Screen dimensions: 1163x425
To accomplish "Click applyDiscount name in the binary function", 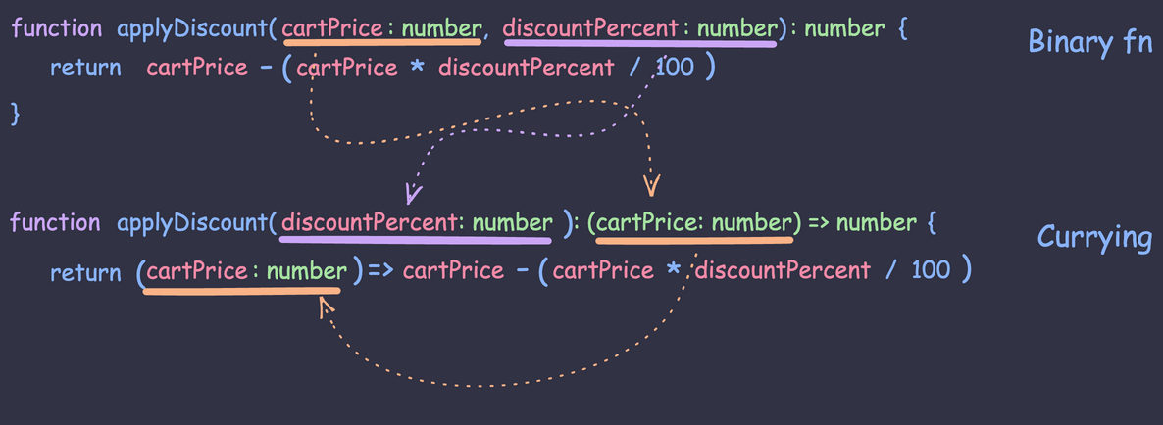I will (190, 28).
